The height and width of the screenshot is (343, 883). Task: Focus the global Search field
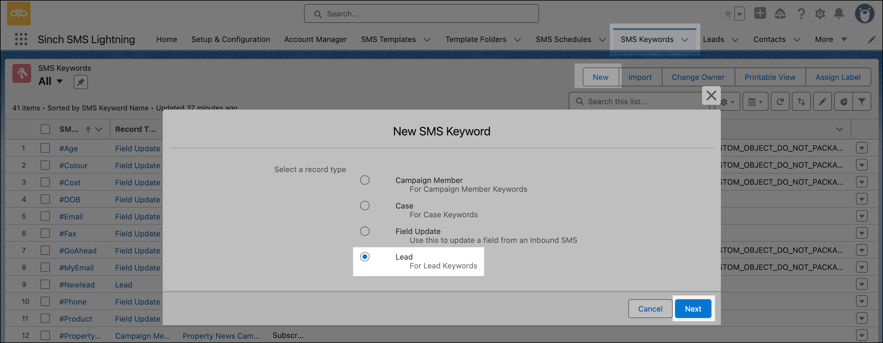tap(421, 14)
